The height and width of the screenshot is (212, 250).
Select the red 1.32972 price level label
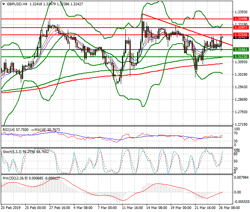241,28
